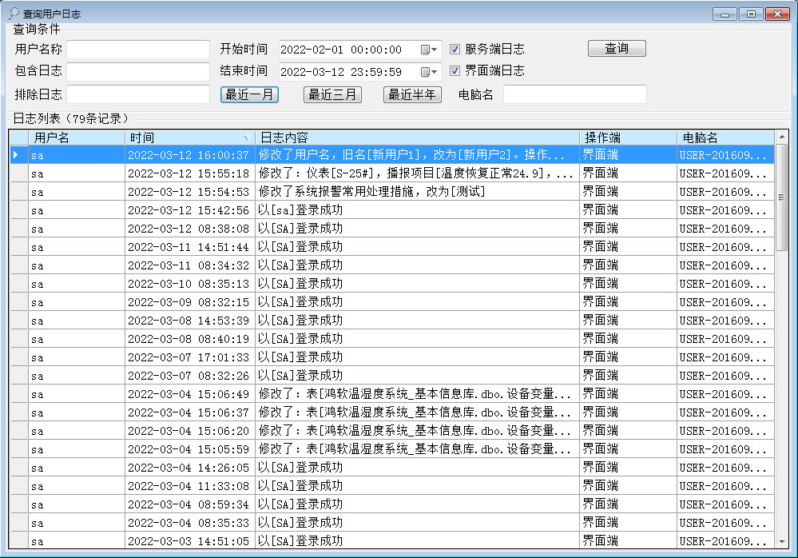Select log entry timed 2022-03-04 14:26:05

(x=392, y=467)
